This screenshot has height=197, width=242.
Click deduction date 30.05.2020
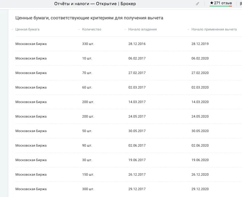coord(200,131)
